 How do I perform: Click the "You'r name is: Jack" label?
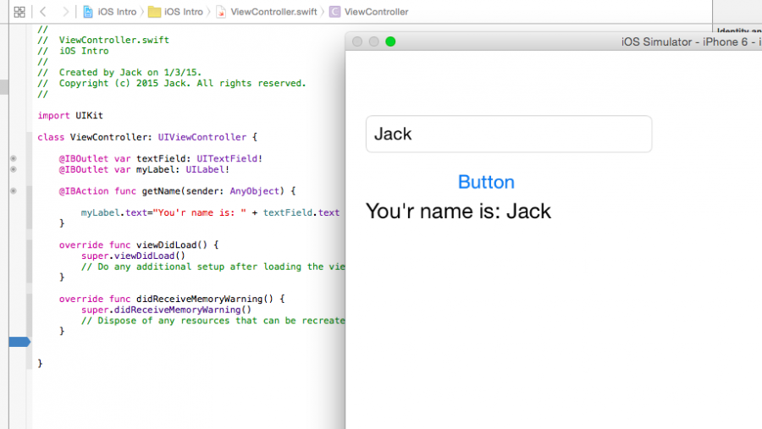458,211
